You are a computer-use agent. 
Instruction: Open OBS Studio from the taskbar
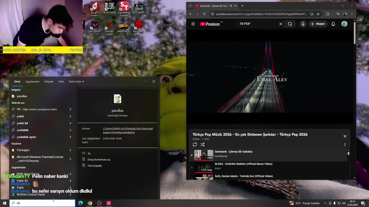[x=99, y=203]
